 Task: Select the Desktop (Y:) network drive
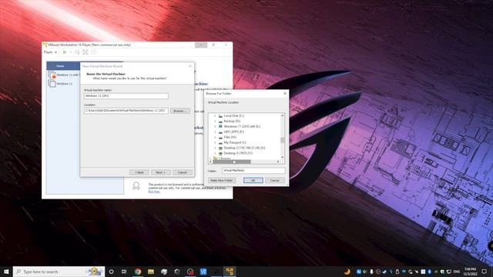(x=238, y=153)
